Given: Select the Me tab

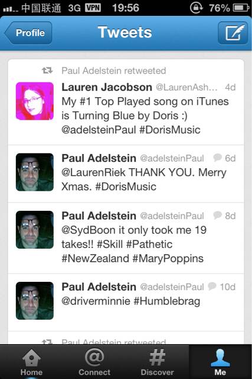Looking at the screenshot, I should coord(220,362).
